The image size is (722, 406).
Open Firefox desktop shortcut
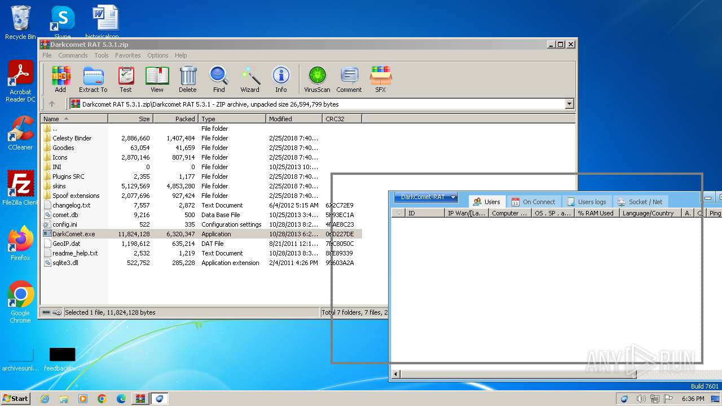point(20,244)
